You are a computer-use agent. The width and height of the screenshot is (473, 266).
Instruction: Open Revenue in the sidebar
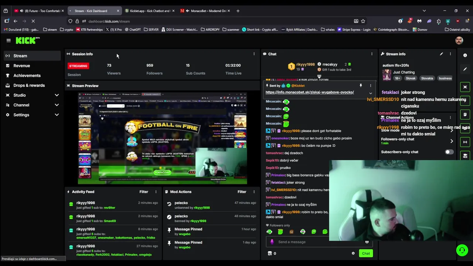[x=31, y=66]
